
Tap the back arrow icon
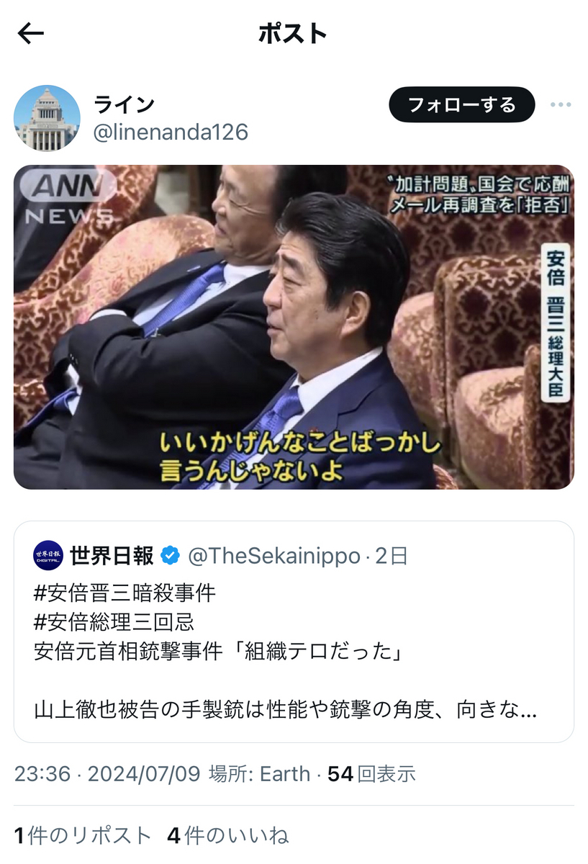[31, 33]
